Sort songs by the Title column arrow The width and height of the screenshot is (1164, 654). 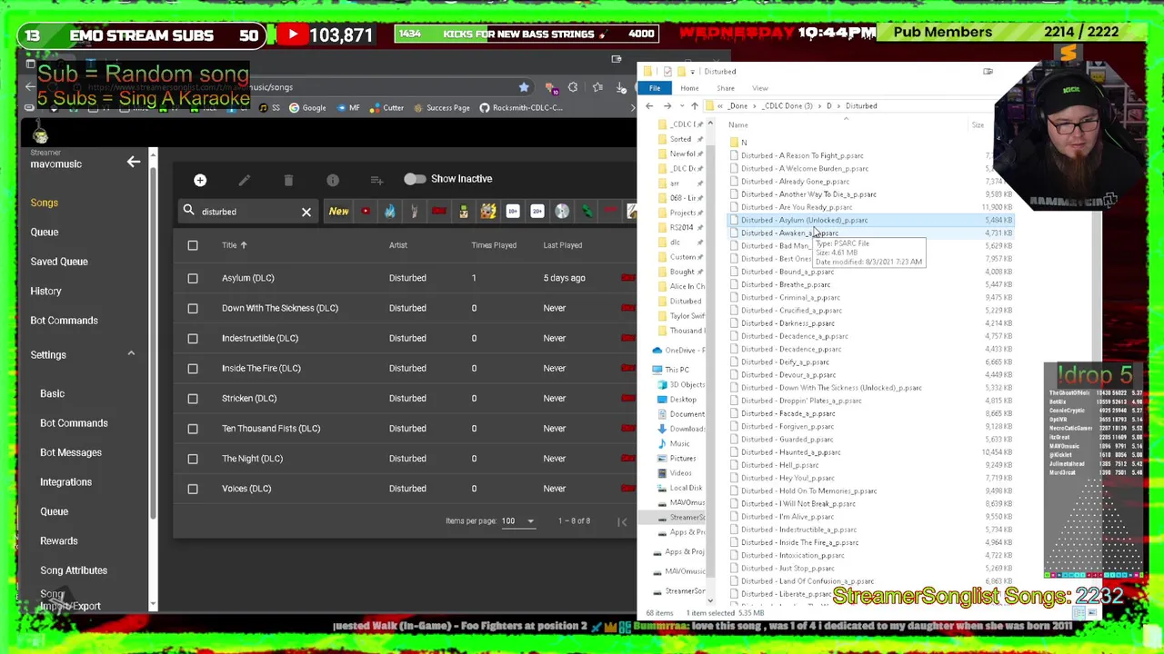[x=244, y=245]
